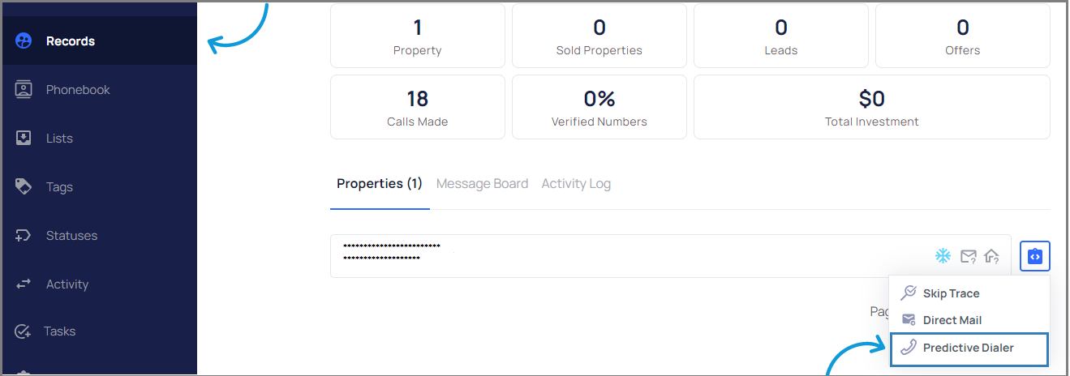The height and width of the screenshot is (376, 1070).
Task: Click the Statuses icon in sidebar
Action: tap(24, 236)
